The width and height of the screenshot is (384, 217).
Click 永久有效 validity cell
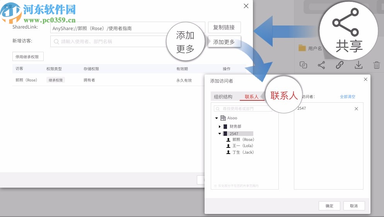[x=184, y=80]
